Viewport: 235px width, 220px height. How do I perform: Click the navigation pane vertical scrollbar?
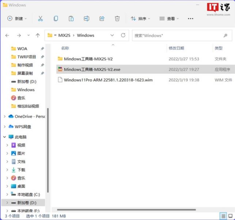48,150
